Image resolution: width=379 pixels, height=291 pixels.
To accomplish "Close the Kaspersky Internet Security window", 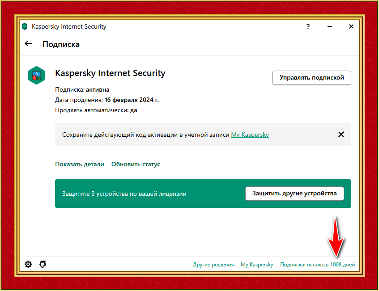I will pyautogui.click(x=351, y=26).
